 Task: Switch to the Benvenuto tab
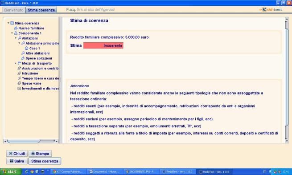14,10
